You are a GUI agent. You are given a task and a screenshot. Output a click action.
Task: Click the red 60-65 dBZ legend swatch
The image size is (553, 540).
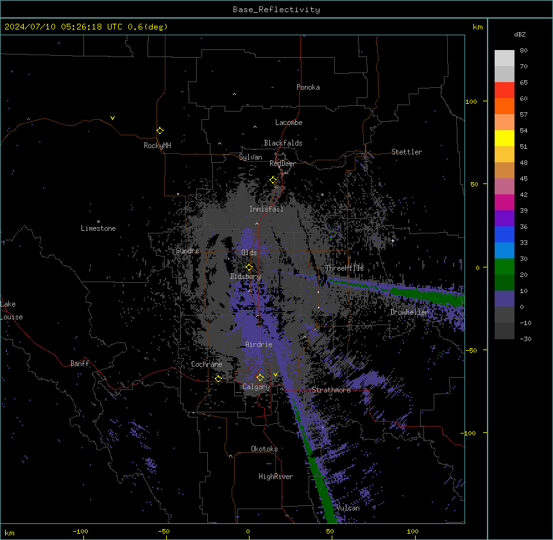[504, 90]
